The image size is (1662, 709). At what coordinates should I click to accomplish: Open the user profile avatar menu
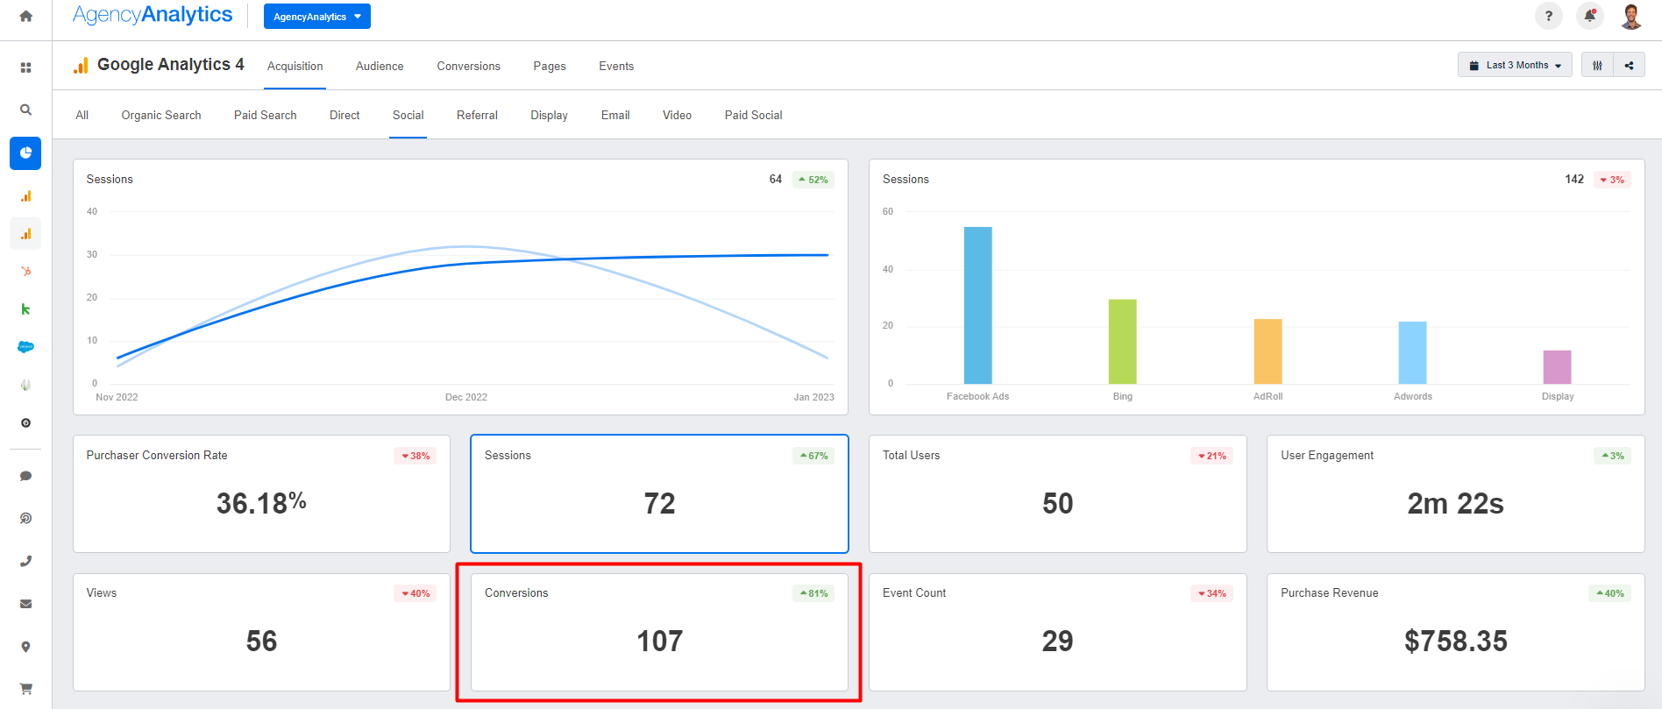tap(1630, 16)
